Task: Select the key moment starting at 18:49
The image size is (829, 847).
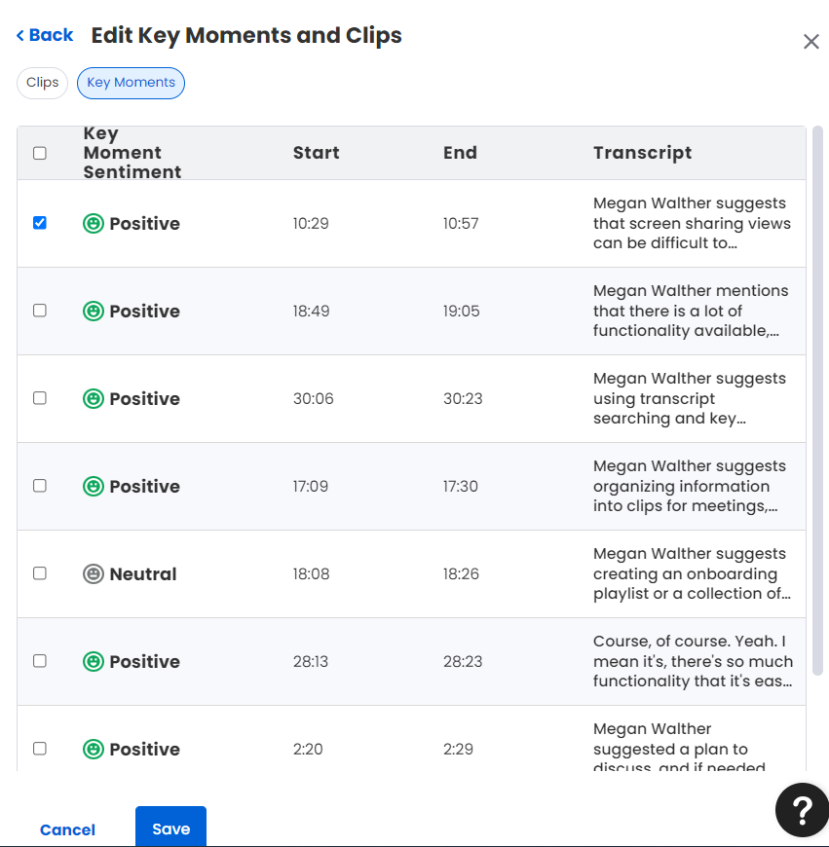Action: (39, 310)
